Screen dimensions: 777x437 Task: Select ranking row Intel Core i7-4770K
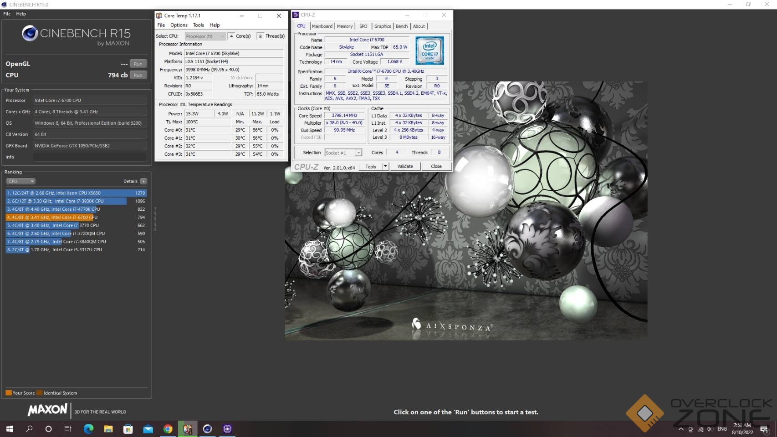76,209
